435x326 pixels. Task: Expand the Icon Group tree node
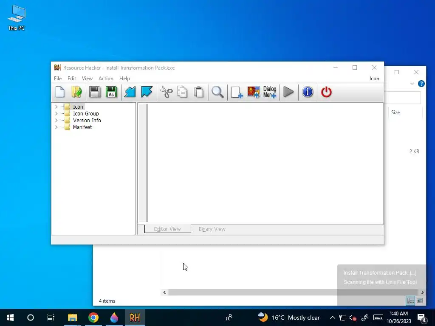(56, 114)
